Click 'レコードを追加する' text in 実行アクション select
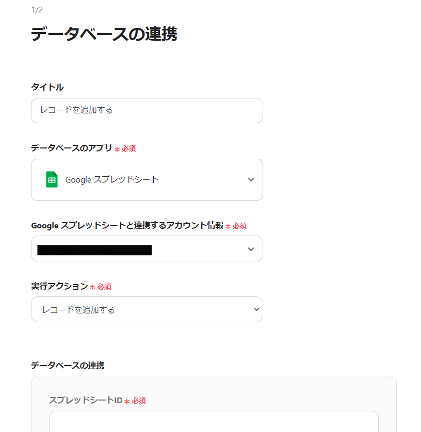 click(78, 310)
